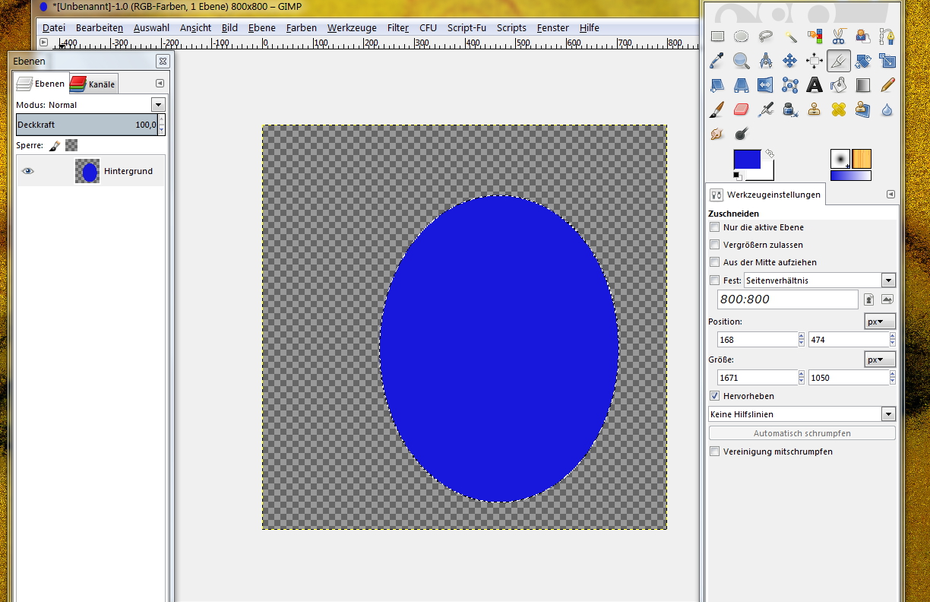
Task: Click the 800:800 aspect ratio field
Action: pos(787,299)
